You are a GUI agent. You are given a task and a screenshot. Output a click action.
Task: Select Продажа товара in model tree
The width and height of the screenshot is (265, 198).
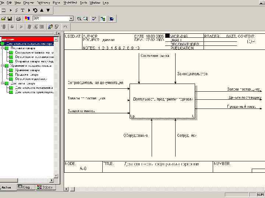26,74
